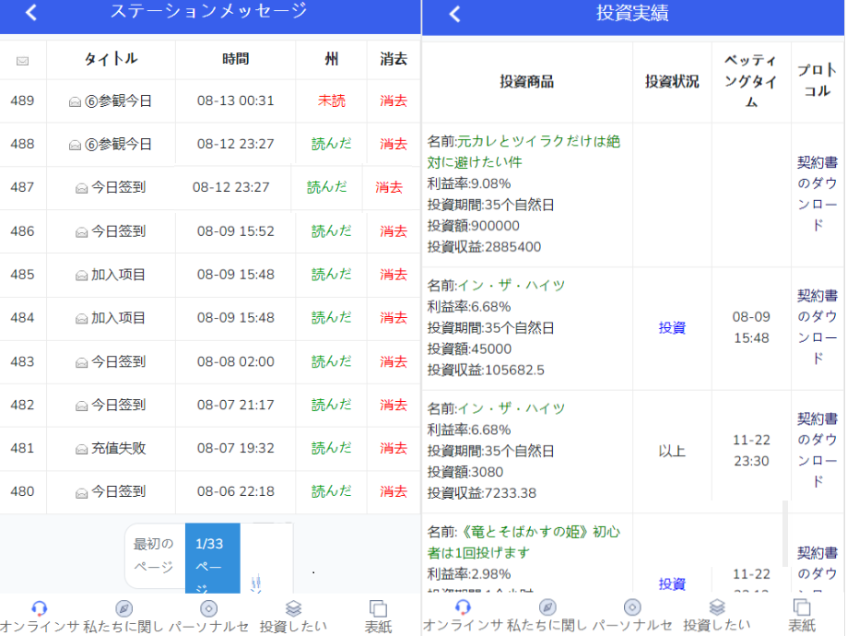Tap envelope icon of message 482
Viewport: 847px width, 636px height.
pyautogui.click(x=82, y=406)
